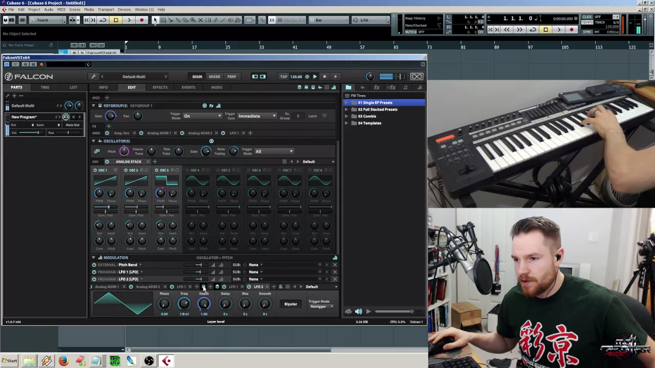Open the Cubase Project menu
Image resolution: width=655 pixels, height=368 pixels.
pyautogui.click(x=34, y=10)
